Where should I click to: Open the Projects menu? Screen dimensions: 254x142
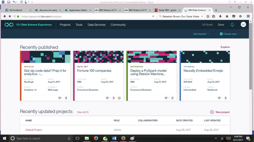point(65,25)
